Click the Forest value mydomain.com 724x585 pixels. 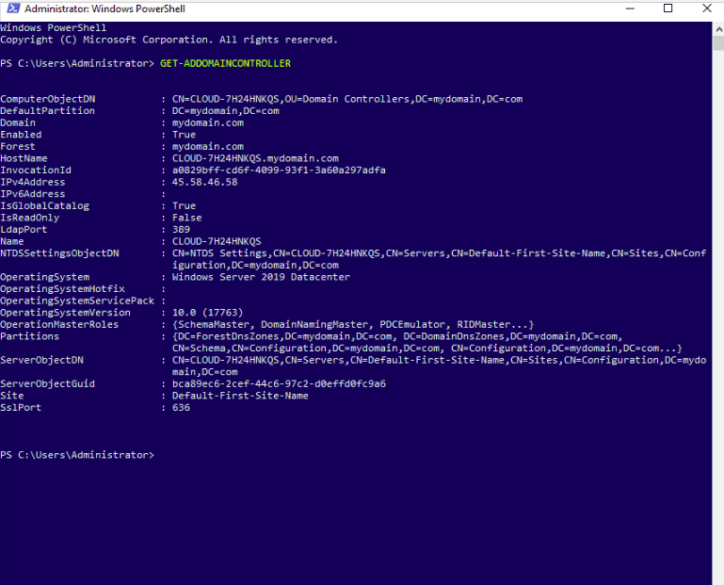(x=208, y=146)
